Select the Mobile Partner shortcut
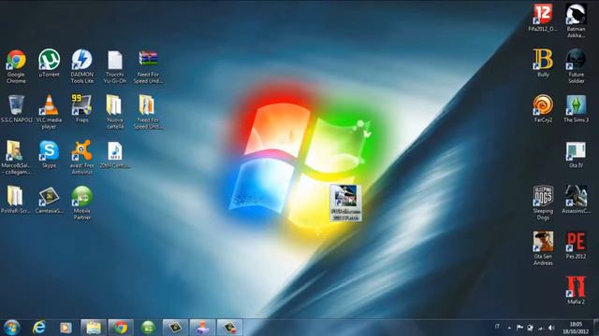The image size is (599, 336). (81, 203)
